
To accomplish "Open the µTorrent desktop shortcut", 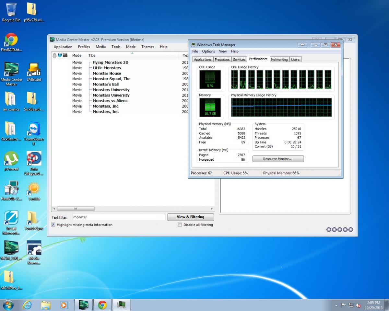I will (11, 159).
